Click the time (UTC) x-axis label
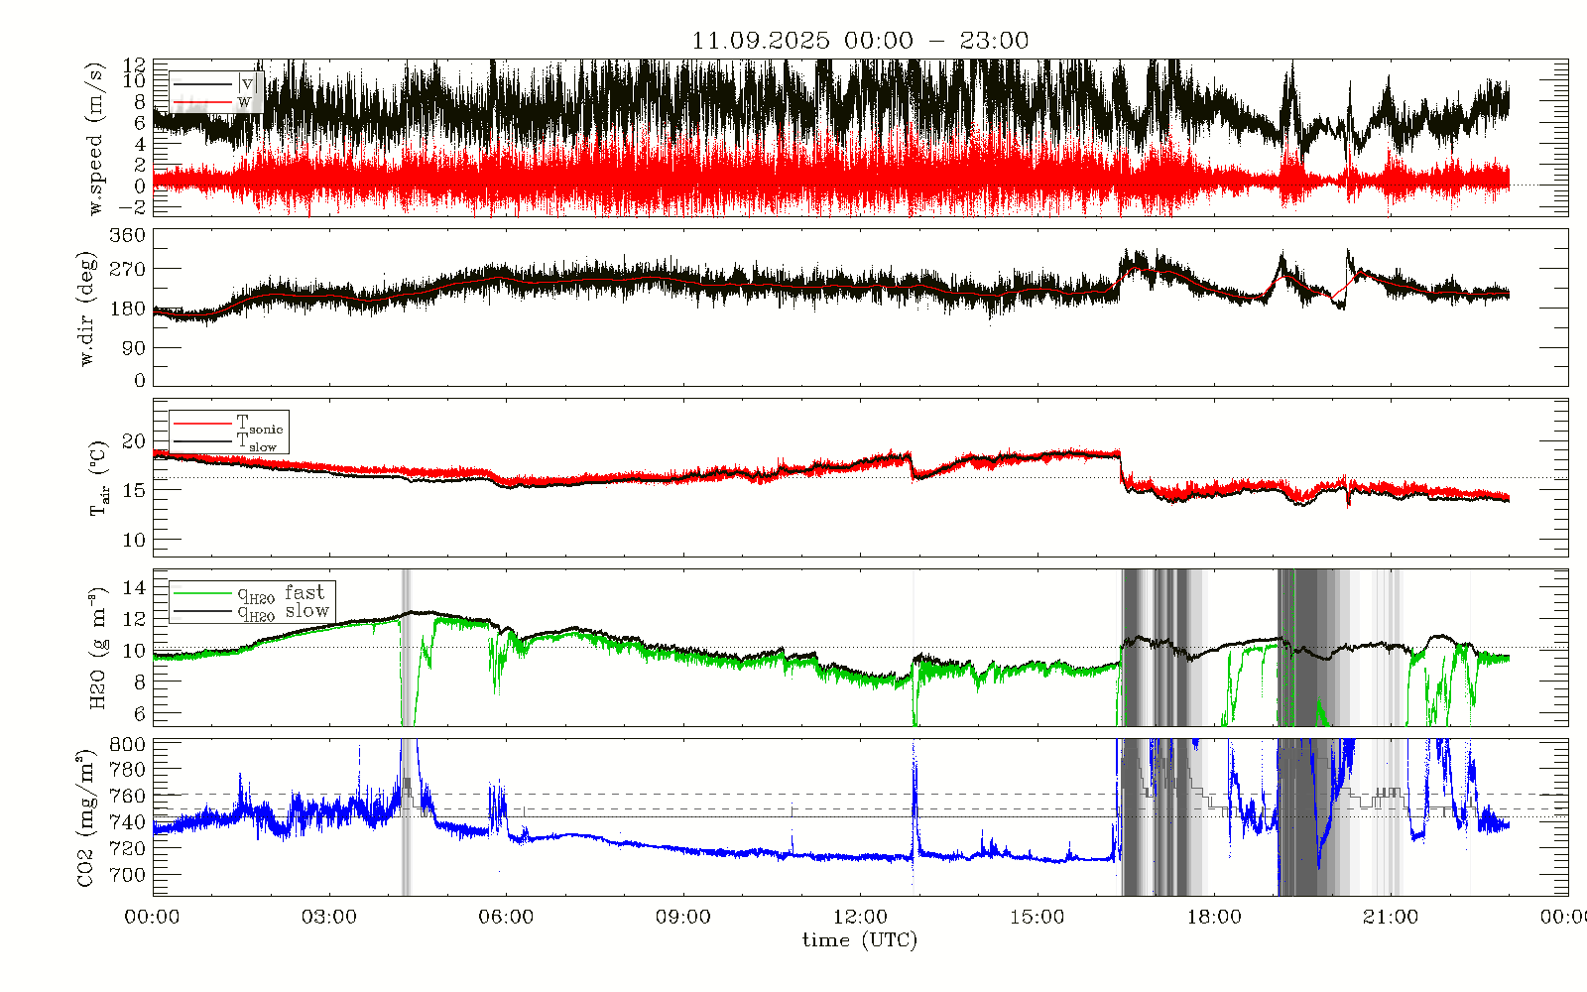 pyautogui.click(x=859, y=940)
